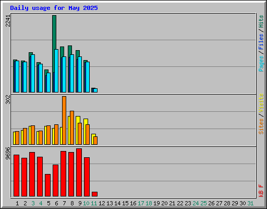This screenshot has height=209, width=267.
Task: Click green weekend day label 17
Action: click(141, 203)
